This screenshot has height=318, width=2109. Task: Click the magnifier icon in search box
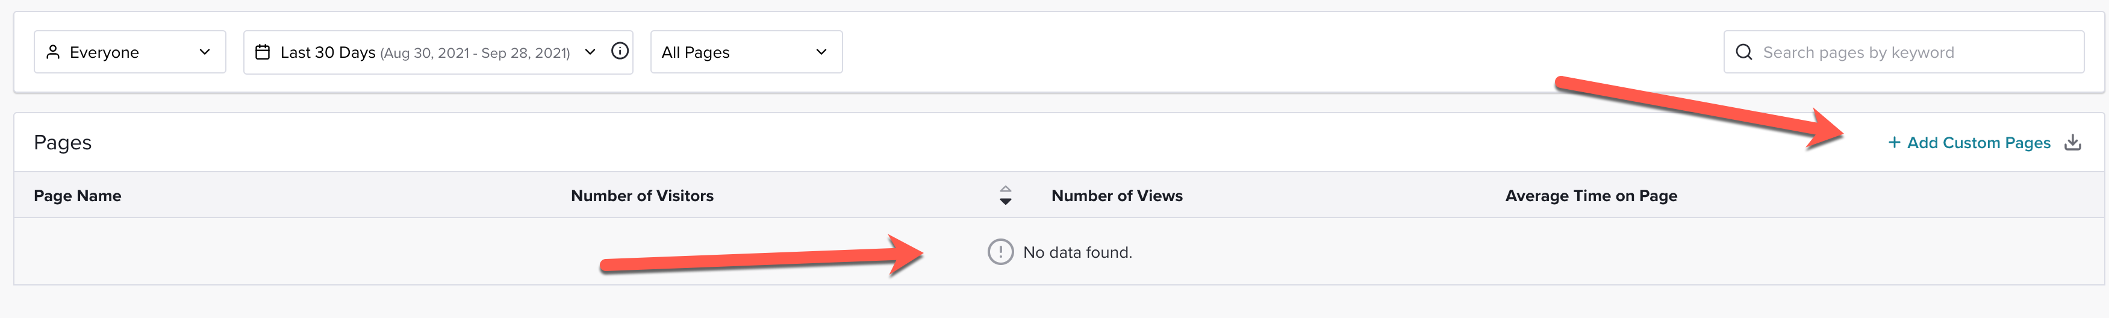point(1744,52)
